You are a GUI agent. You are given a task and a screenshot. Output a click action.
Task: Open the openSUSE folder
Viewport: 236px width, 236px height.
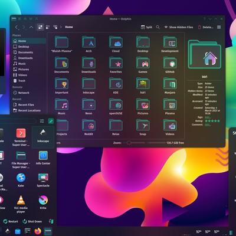116,107
